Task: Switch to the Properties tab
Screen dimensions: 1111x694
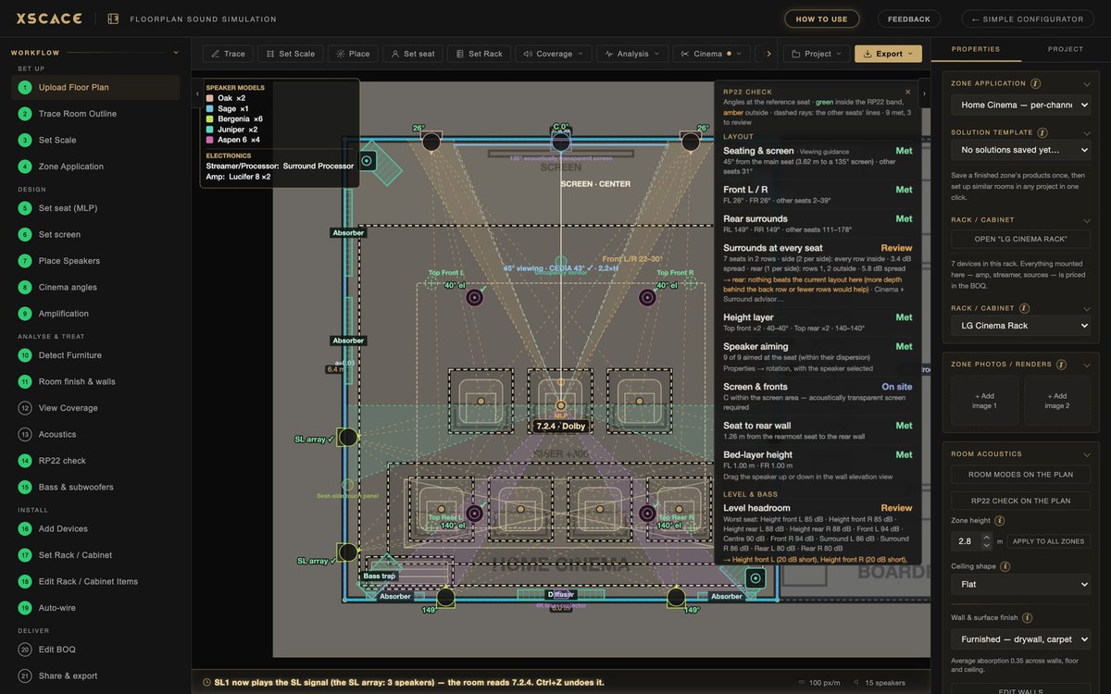Action: (x=975, y=49)
